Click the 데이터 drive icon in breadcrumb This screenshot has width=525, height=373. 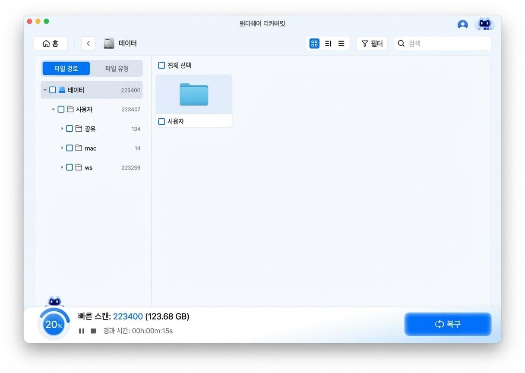pyautogui.click(x=108, y=43)
